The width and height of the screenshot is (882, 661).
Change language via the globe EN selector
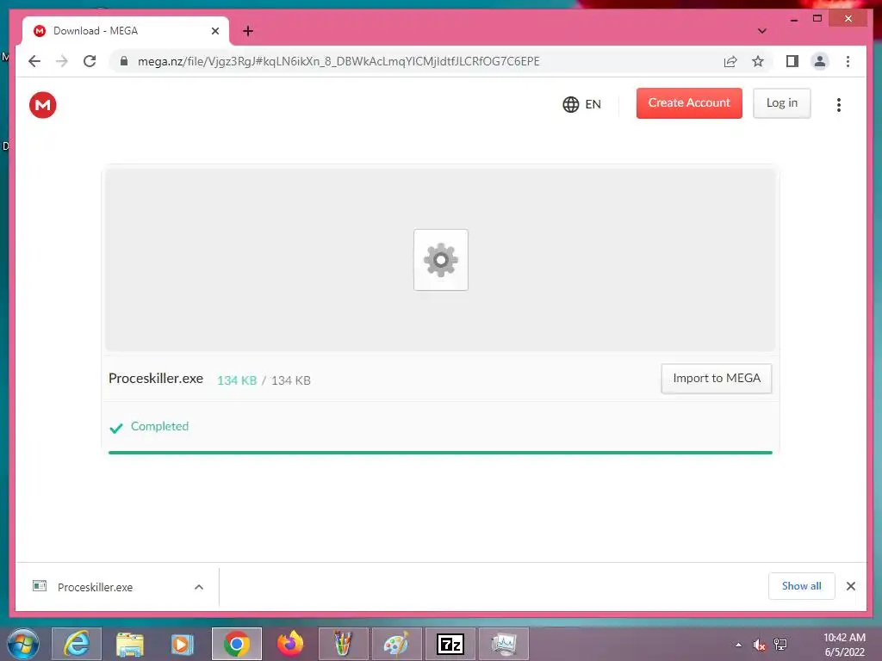[x=581, y=104]
